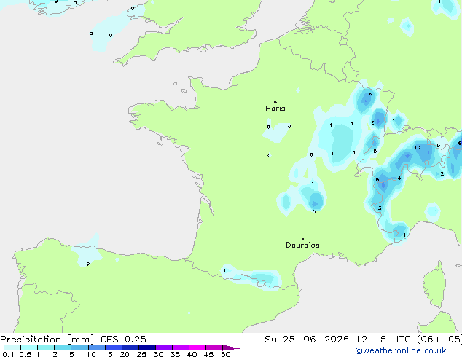Click the 45–50 mm legend swatch
This screenshot has height=357, width=462.
(214, 348)
